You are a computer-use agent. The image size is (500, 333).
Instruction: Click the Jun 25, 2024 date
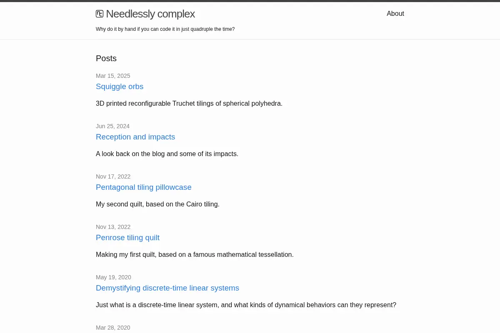coord(112,126)
